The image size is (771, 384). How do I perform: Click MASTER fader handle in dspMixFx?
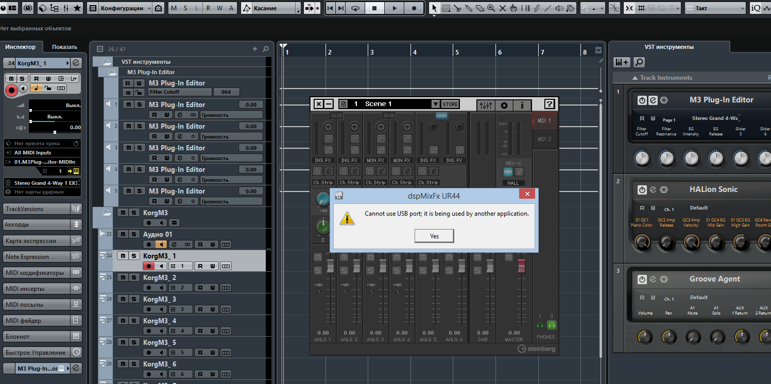coord(521,265)
